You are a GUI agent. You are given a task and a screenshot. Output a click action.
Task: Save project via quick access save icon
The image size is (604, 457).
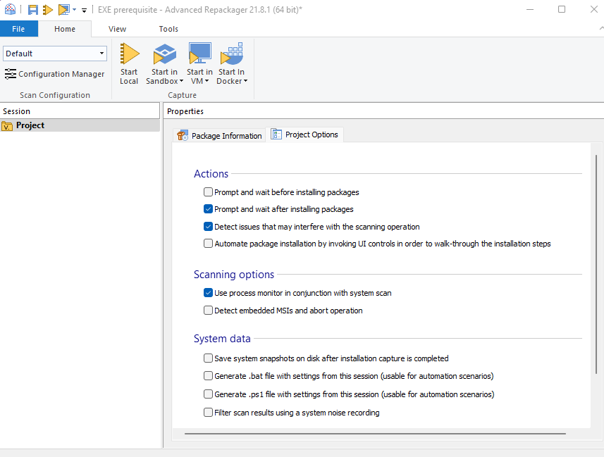[x=32, y=9]
